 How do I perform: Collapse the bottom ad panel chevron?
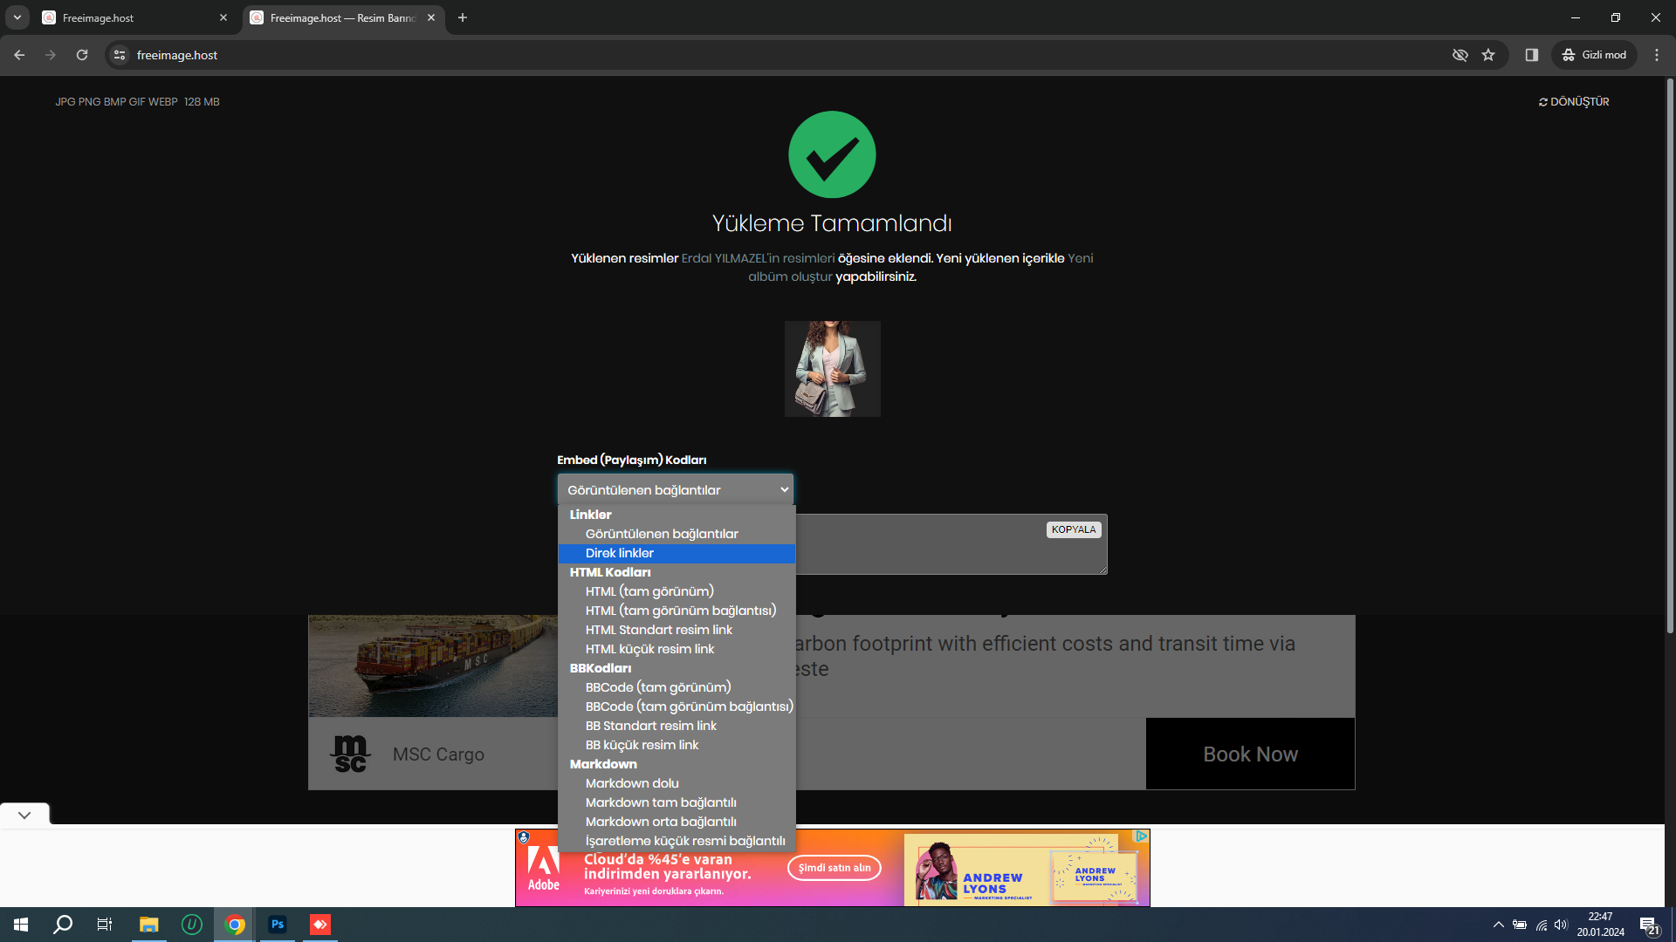click(24, 815)
